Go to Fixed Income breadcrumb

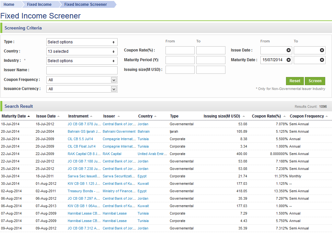(x=39, y=5)
